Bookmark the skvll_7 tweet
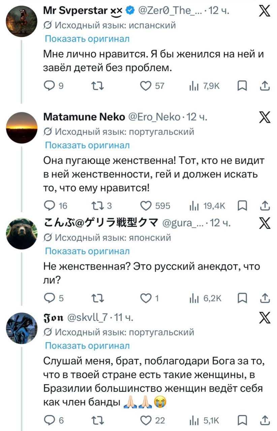Image resolution: width=277 pixels, height=431 pixels. [242, 420]
